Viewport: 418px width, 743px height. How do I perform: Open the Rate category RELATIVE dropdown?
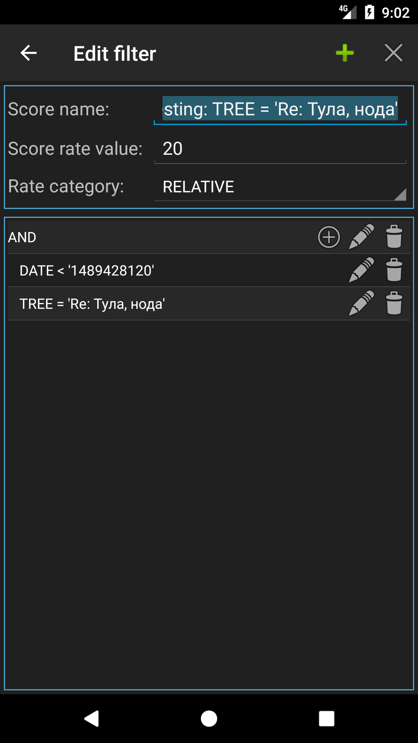click(280, 187)
